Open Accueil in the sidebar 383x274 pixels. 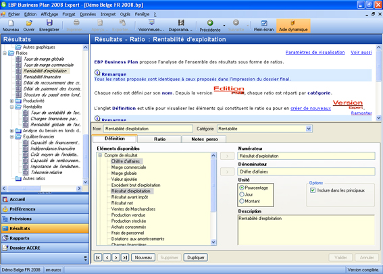point(45,199)
